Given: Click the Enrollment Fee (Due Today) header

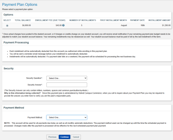Looking at the screenshot, I should [x=50, y=20].
